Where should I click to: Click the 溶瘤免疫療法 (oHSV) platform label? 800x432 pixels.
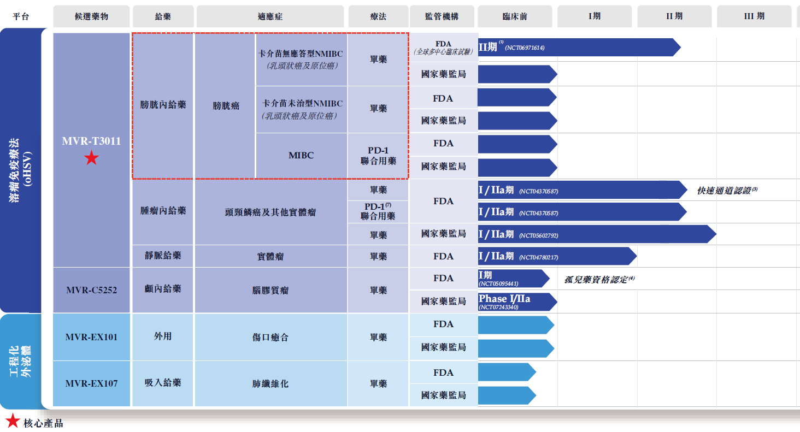(x=20, y=170)
